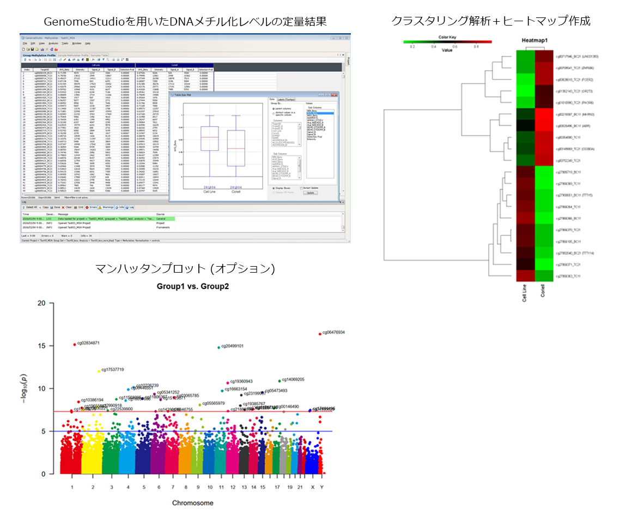
Task: Click the New project icon in toolbar
Action: [23, 49]
